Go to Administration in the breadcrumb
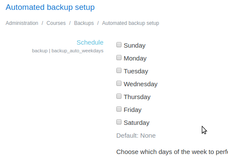This screenshot has width=228, height=166. point(22,23)
